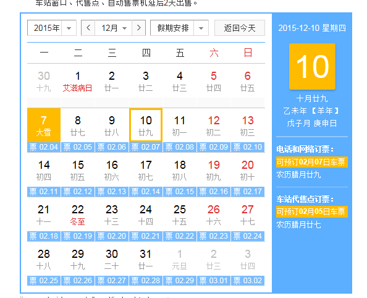367x298 pixels.
Task: Click ticket label 票 02.14
Action: (146, 192)
